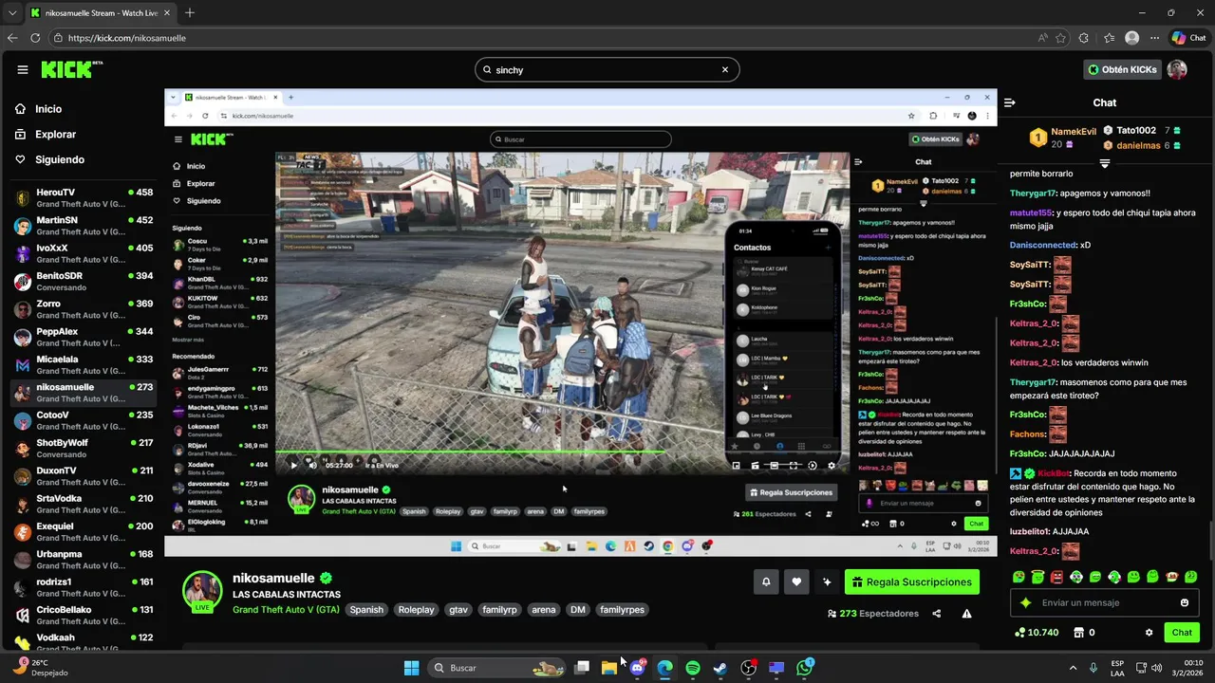
Task: Open IvoXxX channel in the sidebar
Action: pos(83,253)
